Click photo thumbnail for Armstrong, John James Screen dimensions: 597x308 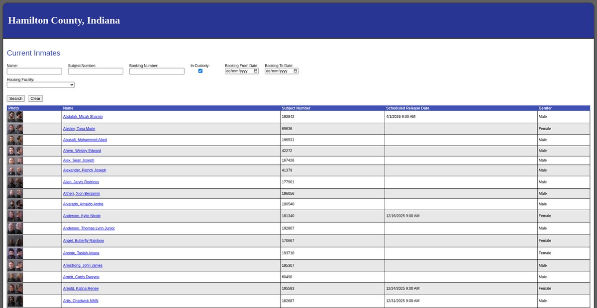coord(15,266)
